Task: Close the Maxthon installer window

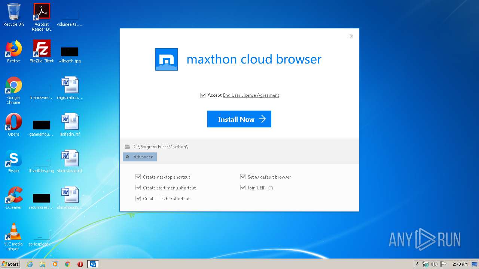Action: (351, 36)
